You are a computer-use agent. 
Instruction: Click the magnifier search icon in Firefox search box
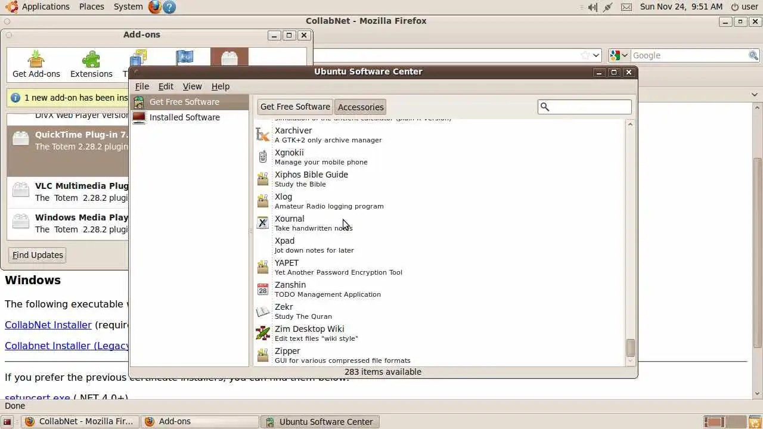pyautogui.click(x=753, y=55)
